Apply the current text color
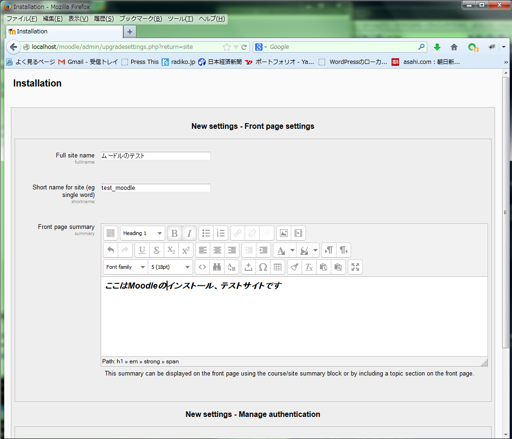512x439 pixels. pos(281,250)
